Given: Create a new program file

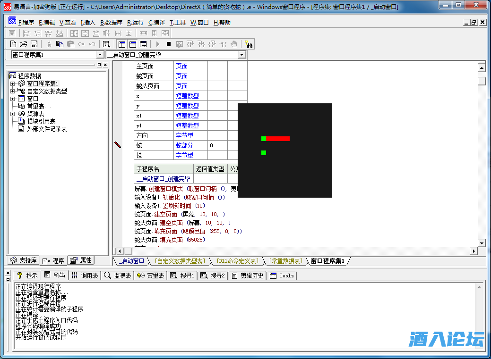Looking at the screenshot, I should coord(13,44).
